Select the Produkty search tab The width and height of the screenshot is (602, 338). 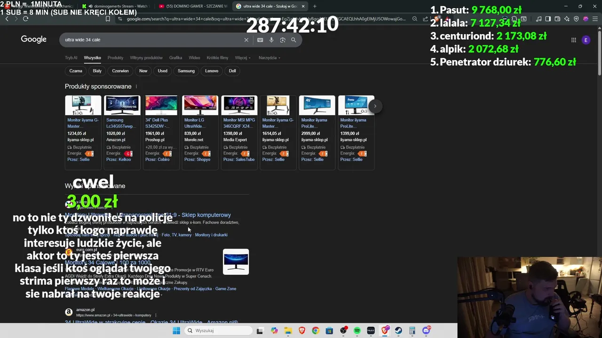pyautogui.click(x=115, y=58)
